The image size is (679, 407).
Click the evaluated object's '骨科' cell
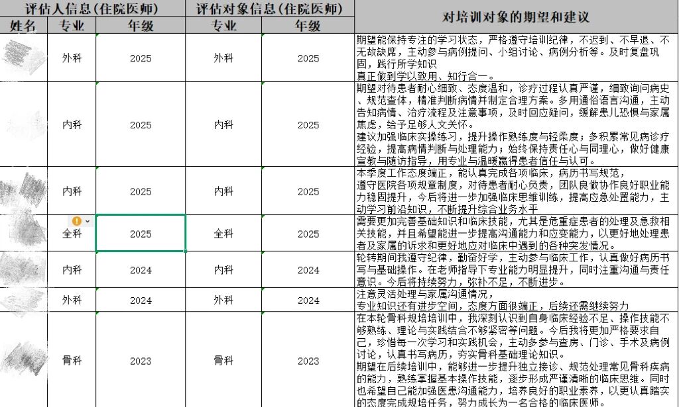(x=223, y=361)
